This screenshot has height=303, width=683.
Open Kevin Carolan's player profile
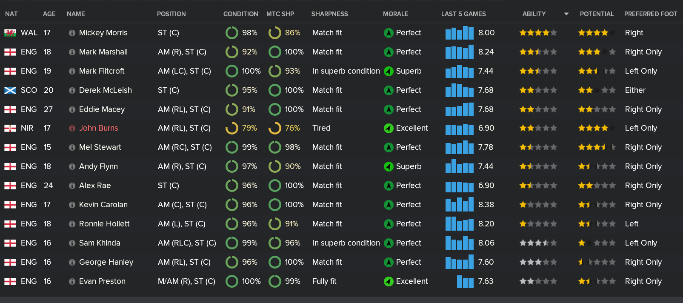point(103,205)
